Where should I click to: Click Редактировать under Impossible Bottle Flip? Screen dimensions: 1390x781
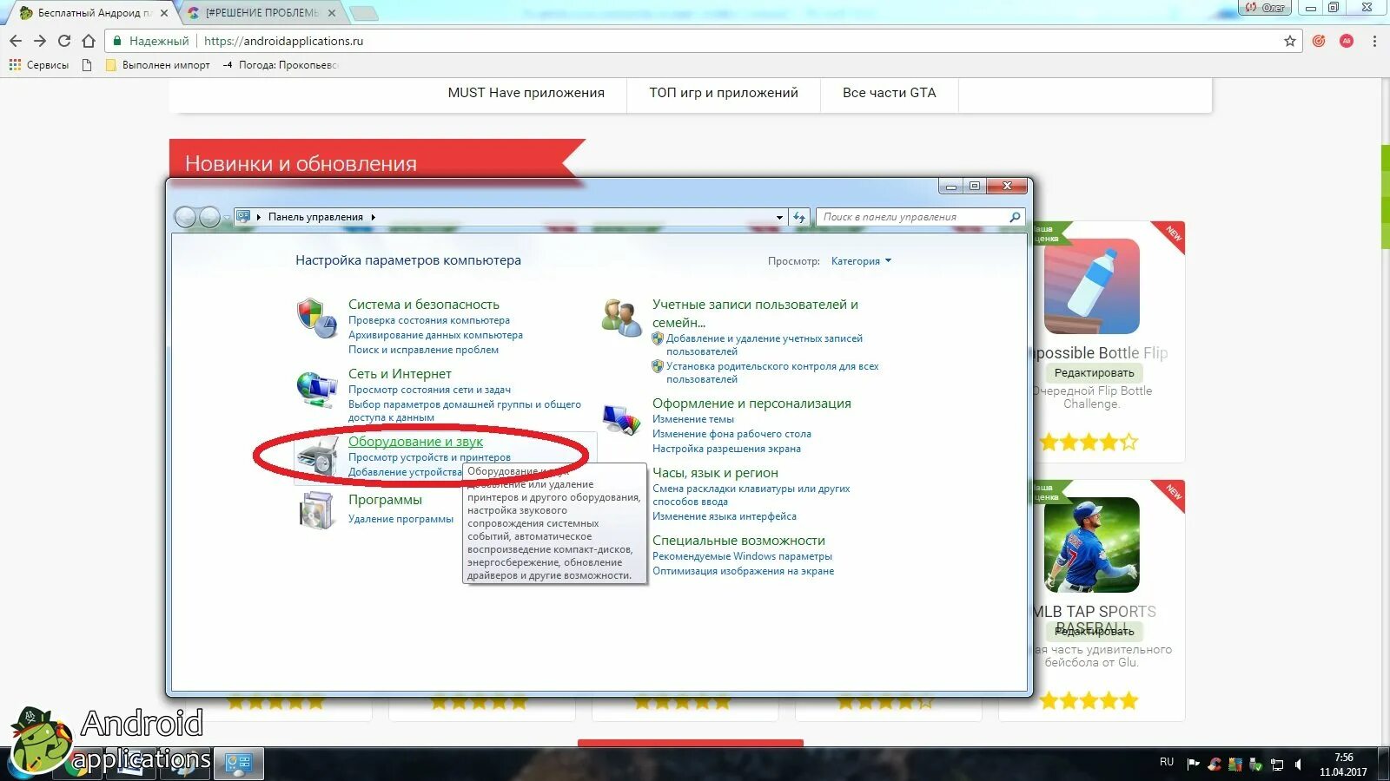(x=1094, y=373)
